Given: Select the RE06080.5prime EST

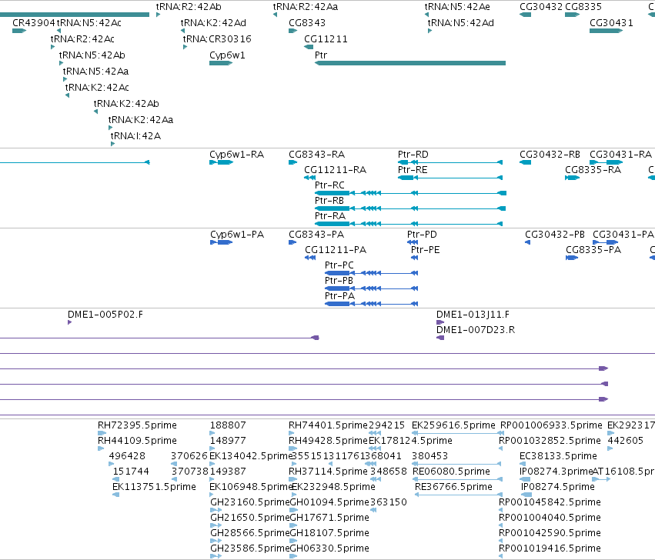Looking at the screenshot, I should 457,479.
